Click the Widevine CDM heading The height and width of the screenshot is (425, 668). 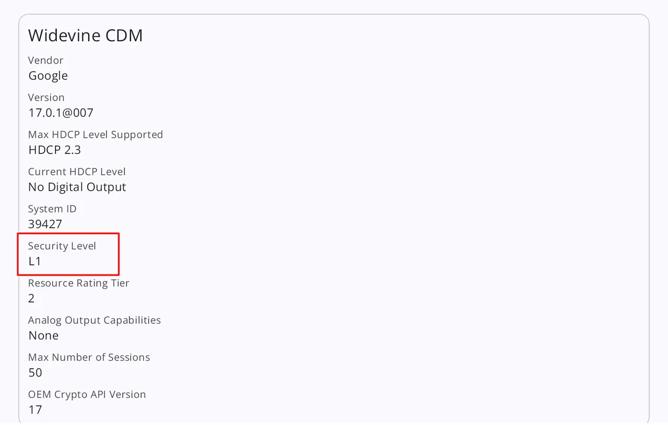(x=85, y=35)
